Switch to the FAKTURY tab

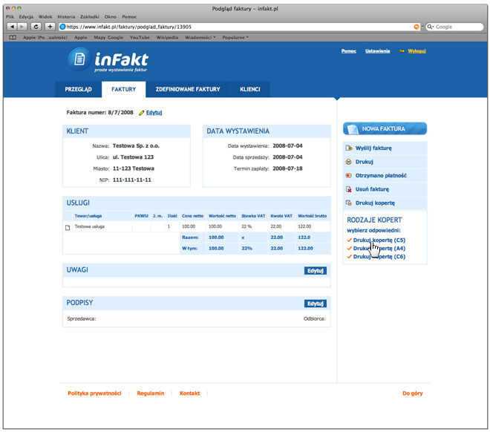(124, 89)
